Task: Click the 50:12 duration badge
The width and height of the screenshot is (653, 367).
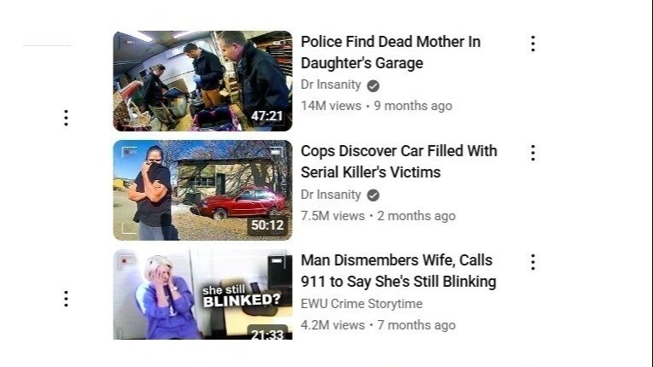Action: (x=267, y=225)
